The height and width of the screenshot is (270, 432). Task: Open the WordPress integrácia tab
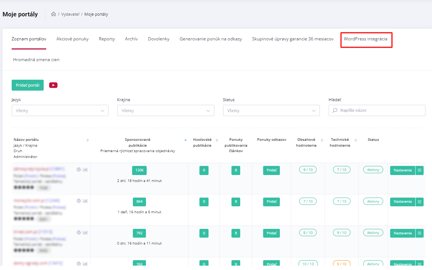point(366,39)
